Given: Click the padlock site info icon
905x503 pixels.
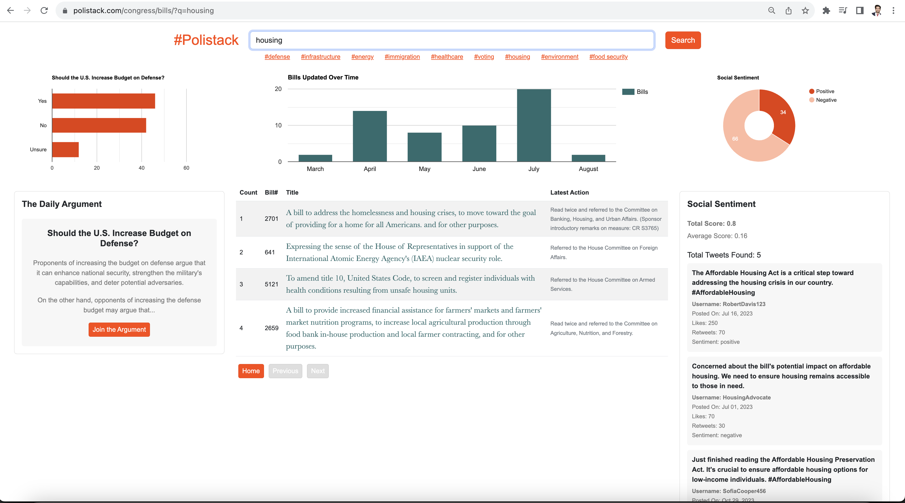Looking at the screenshot, I should click(65, 10).
